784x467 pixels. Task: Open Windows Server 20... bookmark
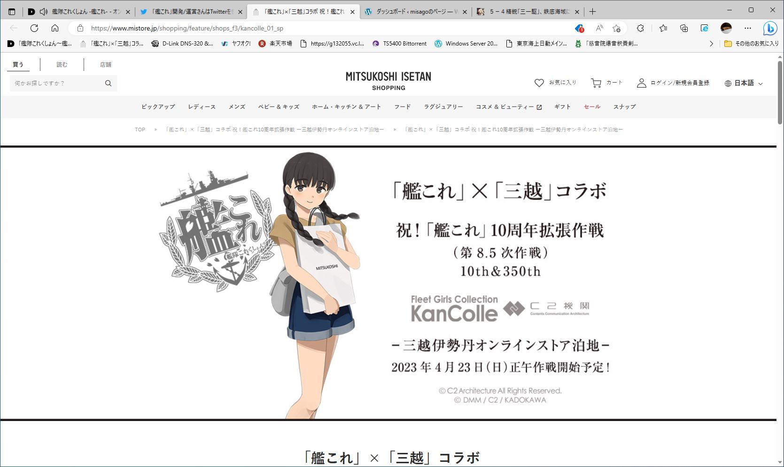466,44
